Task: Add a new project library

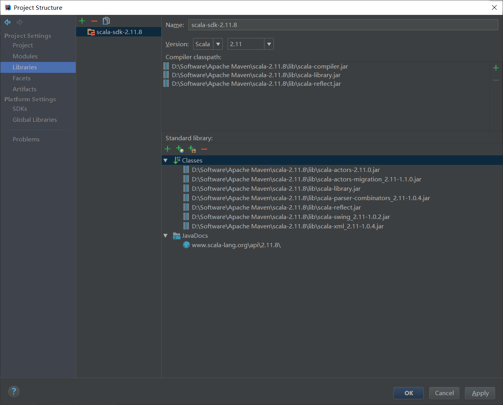Action: 82,21
